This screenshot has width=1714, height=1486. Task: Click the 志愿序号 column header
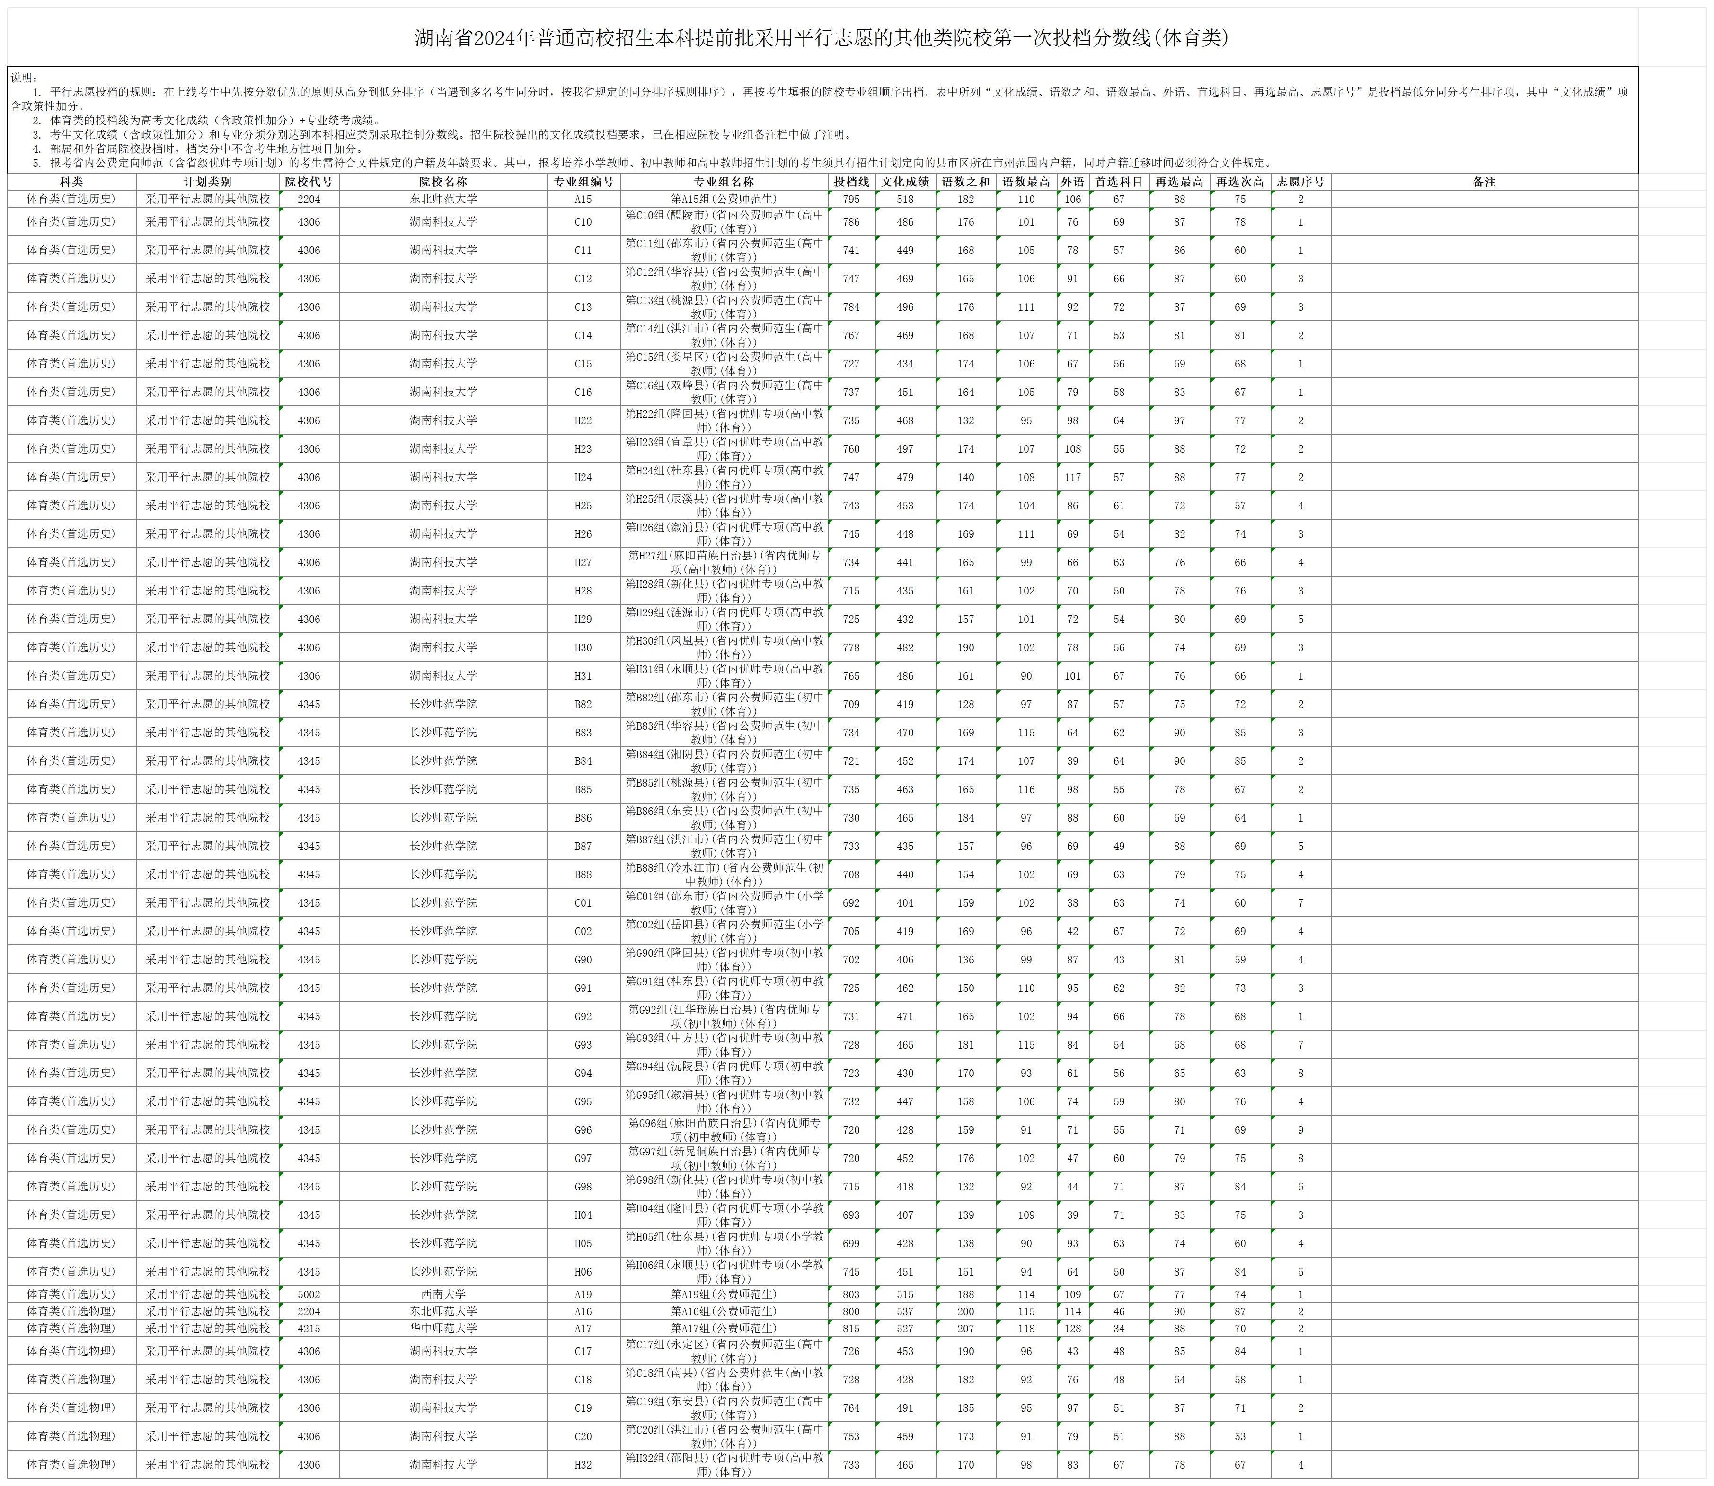(1301, 182)
